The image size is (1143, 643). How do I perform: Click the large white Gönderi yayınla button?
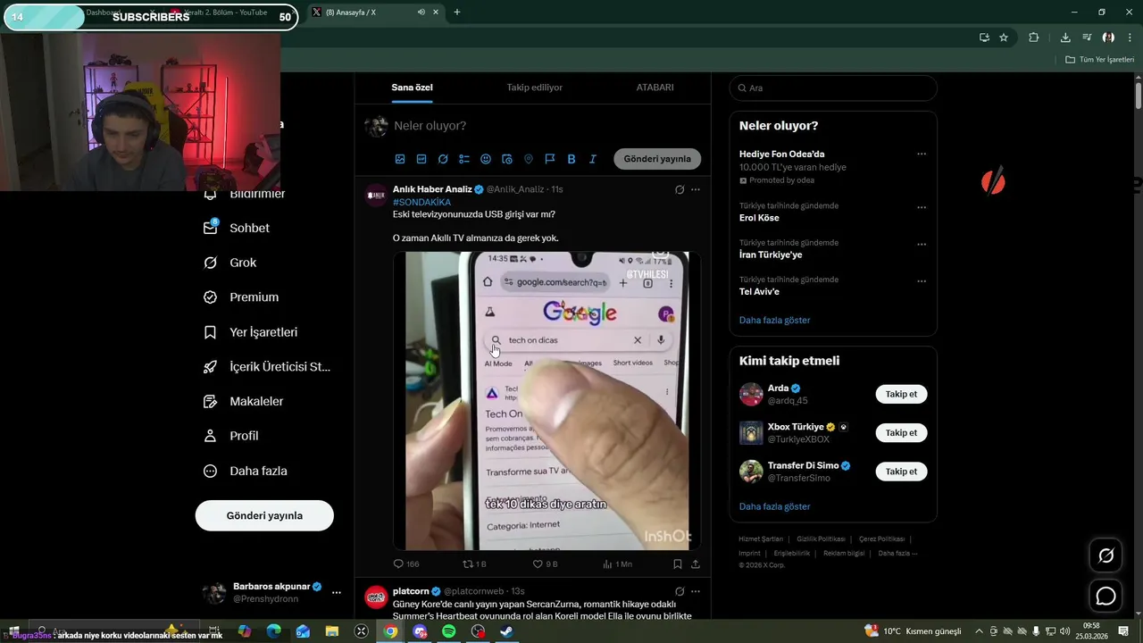point(264,515)
